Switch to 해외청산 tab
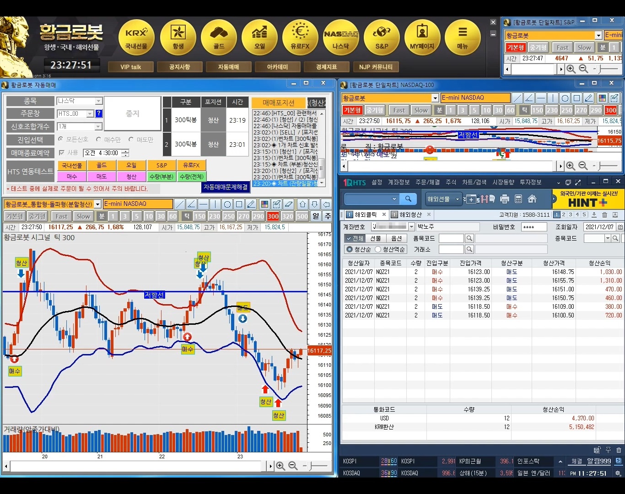Viewport: 625px width, 494px height. tap(410, 215)
